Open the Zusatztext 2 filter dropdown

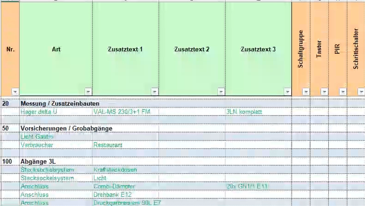tap(221, 92)
